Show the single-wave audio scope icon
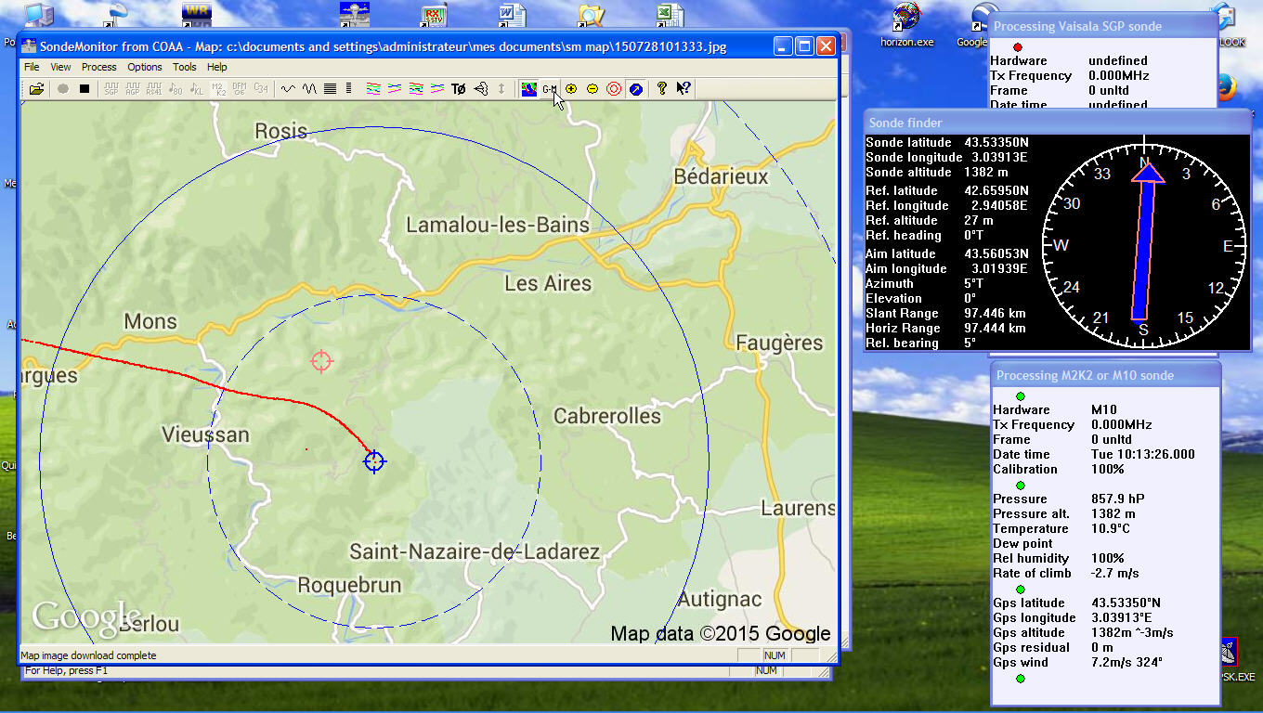The width and height of the screenshot is (1263, 713). pos(288,89)
